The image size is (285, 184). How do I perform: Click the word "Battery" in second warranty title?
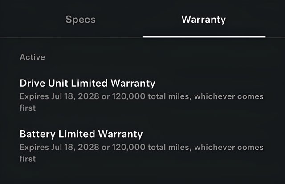[x=37, y=134]
